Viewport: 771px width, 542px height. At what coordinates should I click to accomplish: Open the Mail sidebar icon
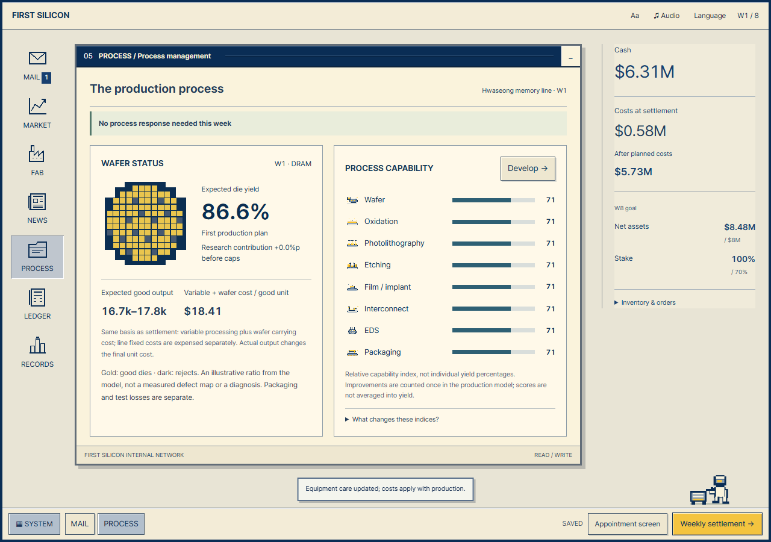point(37,58)
